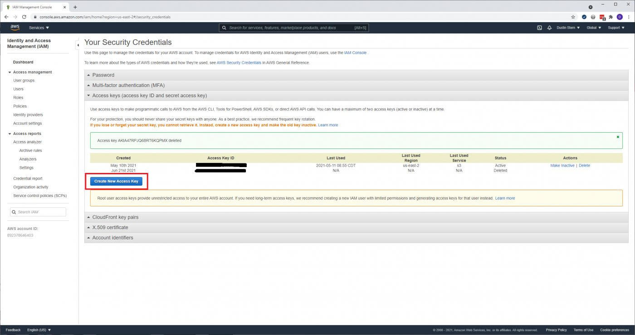Open Access analyzer Settings in sidebar
Image resolution: width=635 pixels, height=335 pixels.
click(26, 168)
